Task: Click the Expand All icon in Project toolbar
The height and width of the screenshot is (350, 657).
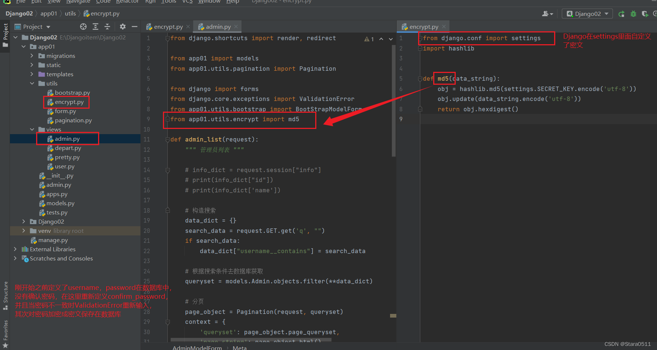Action: point(95,27)
